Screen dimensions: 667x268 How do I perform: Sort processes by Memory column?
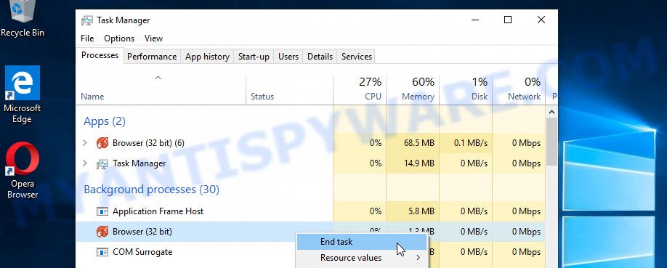click(413, 90)
